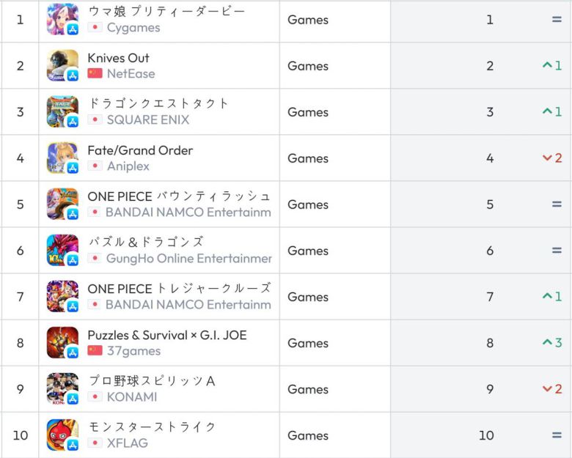Click the Fate/Grand Order title link
This screenshot has width=572, height=458.
[140, 150]
